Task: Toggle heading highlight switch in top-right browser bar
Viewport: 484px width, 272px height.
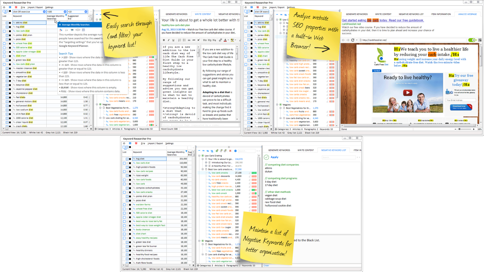Action: 472,40
